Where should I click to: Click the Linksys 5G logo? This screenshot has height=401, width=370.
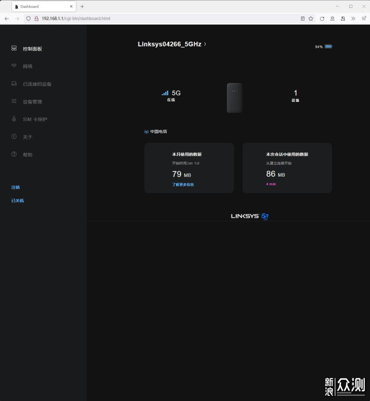249,216
